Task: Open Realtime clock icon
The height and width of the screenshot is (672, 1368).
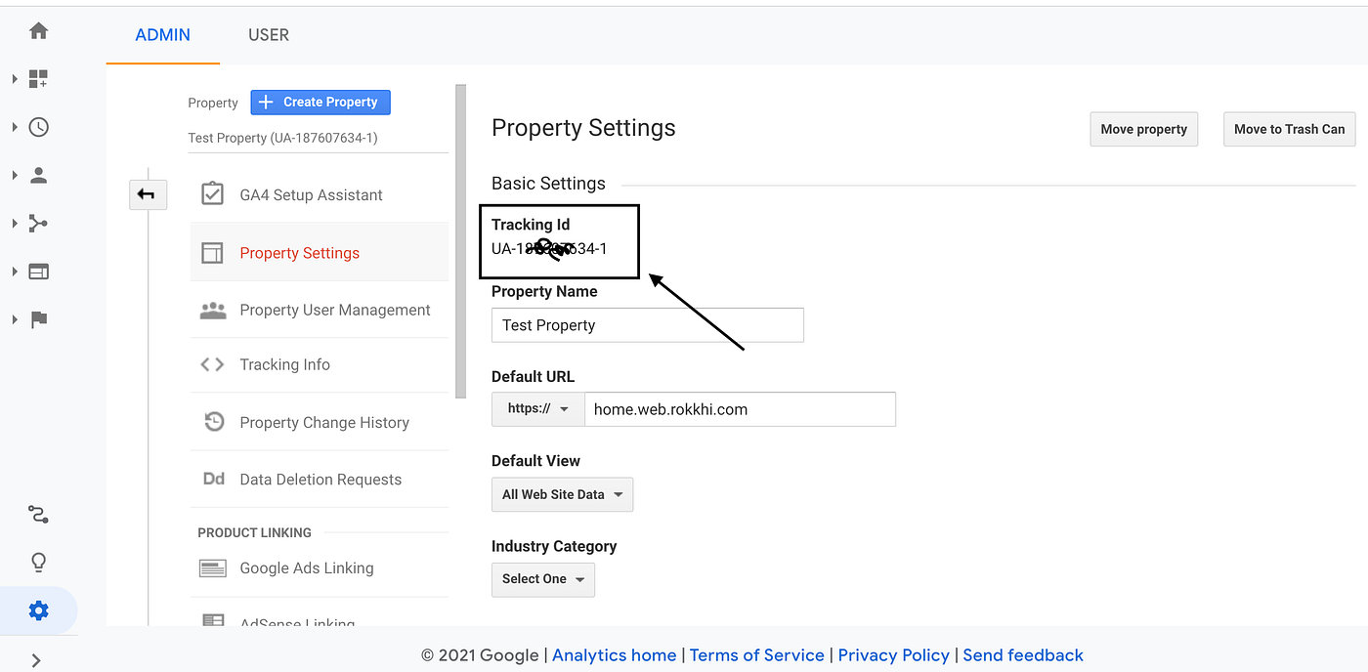Action: [38, 127]
